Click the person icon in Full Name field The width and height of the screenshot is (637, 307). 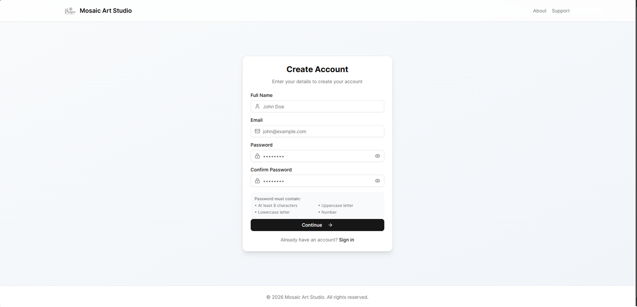[257, 106]
